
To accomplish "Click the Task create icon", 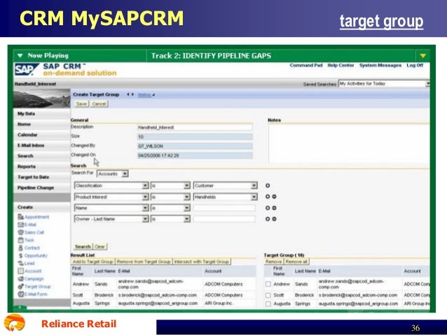I will (x=20, y=240).
